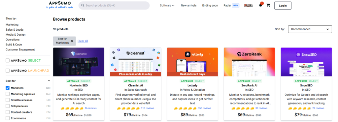Open the ZeroRank product thumbnail

tap(250, 62)
